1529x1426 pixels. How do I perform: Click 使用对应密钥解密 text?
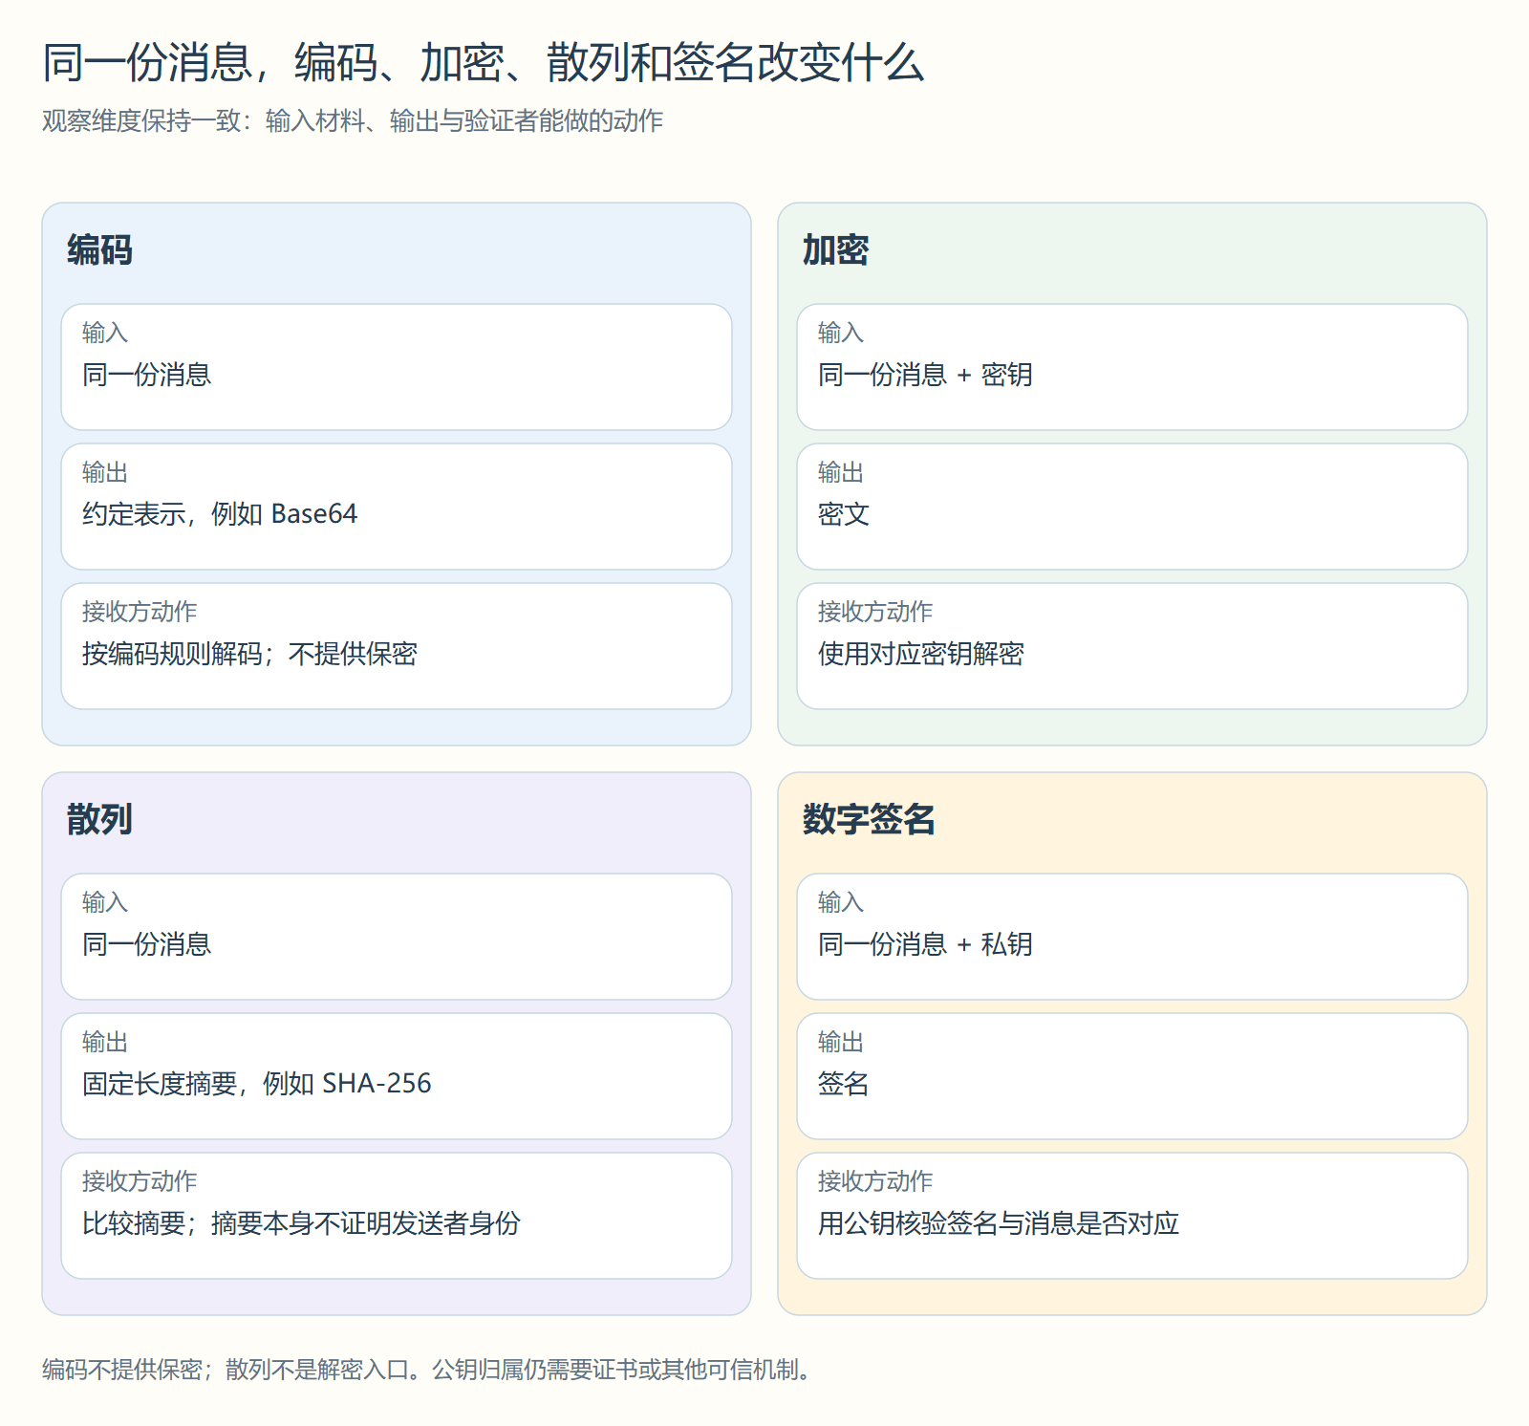coord(921,654)
